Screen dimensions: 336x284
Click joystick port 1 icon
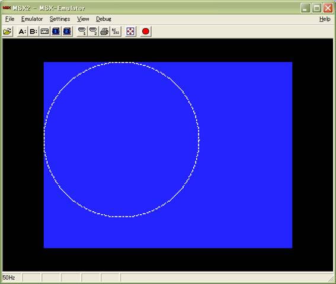[82, 31]
